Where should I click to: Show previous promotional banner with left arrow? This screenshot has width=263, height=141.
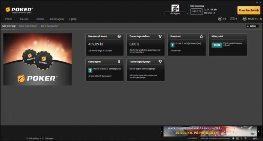162,132
